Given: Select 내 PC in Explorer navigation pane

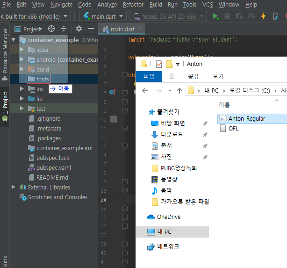Looking at the screenshot, I should (x=172, y=232).
